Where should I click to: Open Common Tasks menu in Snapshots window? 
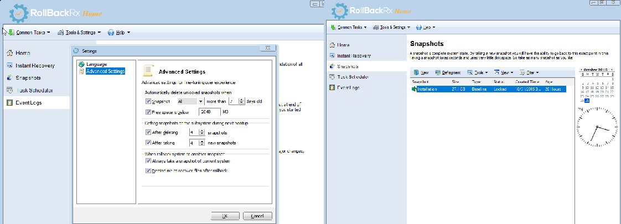[x=349, y=27]
